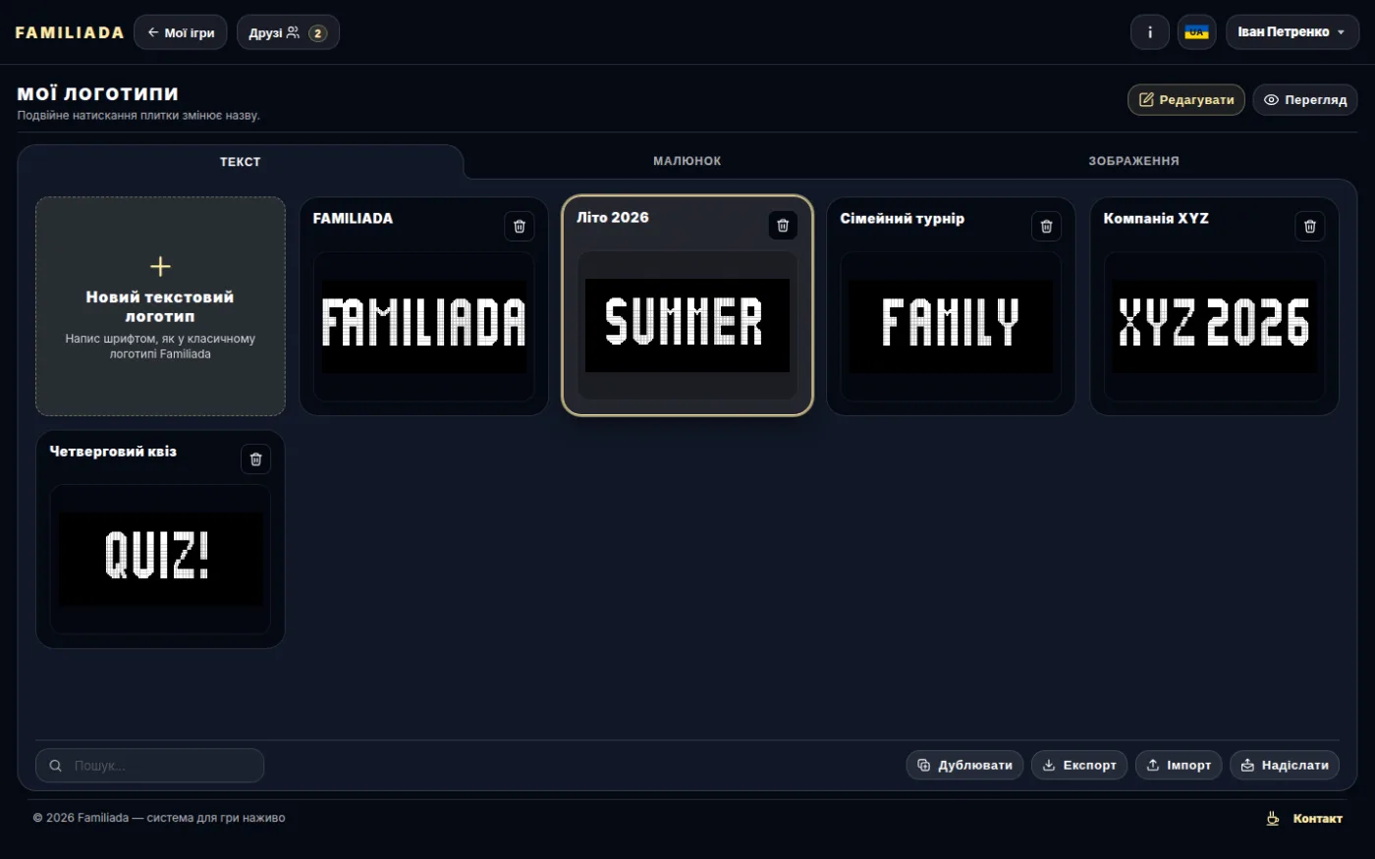
Task: Click the coffee cup icon near Контакт
Action: [1273, 818]
